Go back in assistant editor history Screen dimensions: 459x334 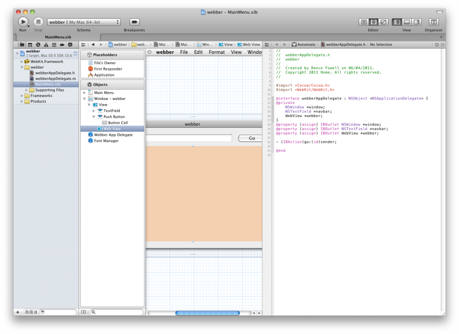coord(276,44)
